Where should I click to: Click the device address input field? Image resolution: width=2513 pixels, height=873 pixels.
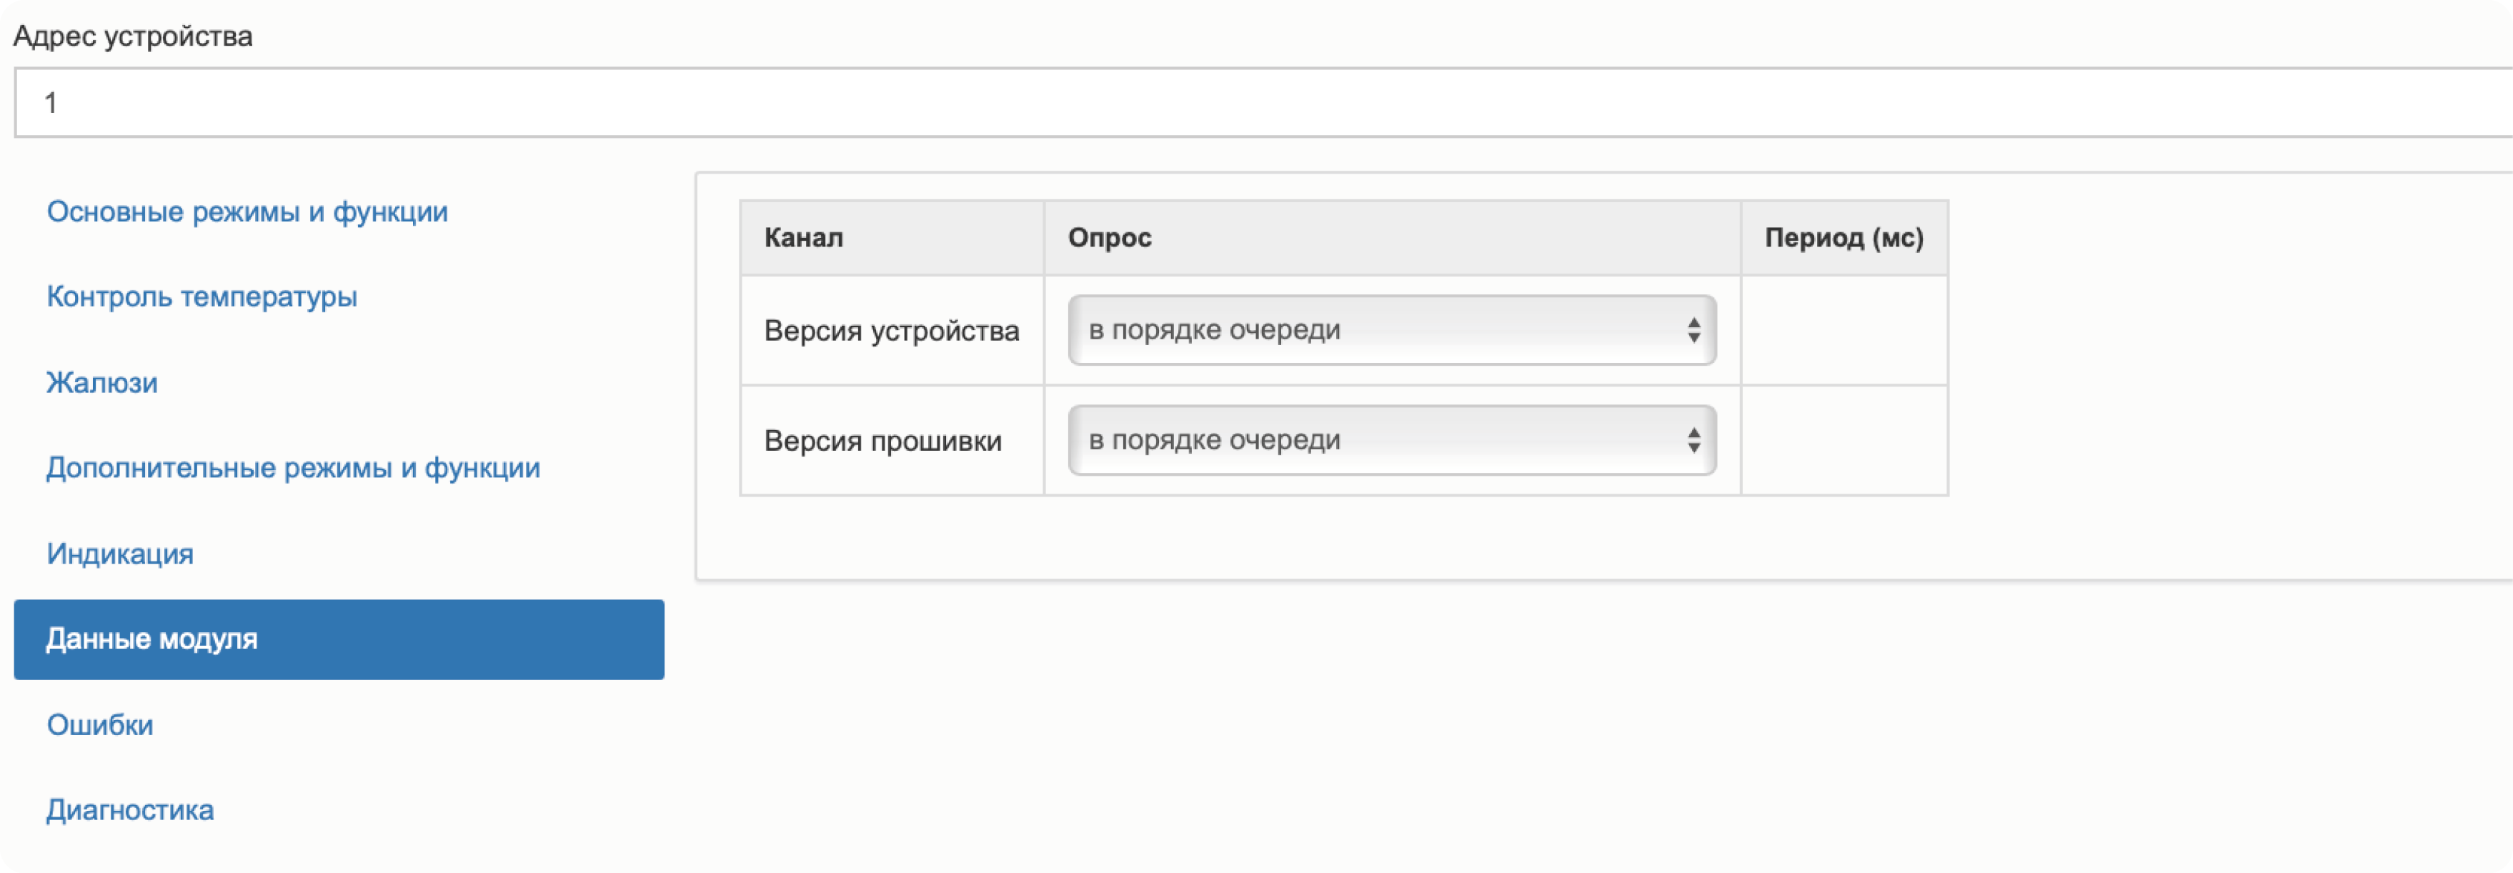pyautogui.click(x=1258, y=102)
